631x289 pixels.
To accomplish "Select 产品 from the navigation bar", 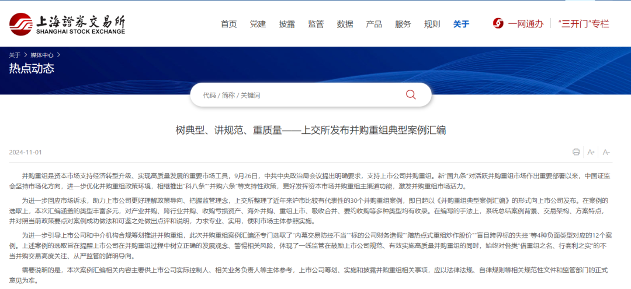I will tap(374, 24).
